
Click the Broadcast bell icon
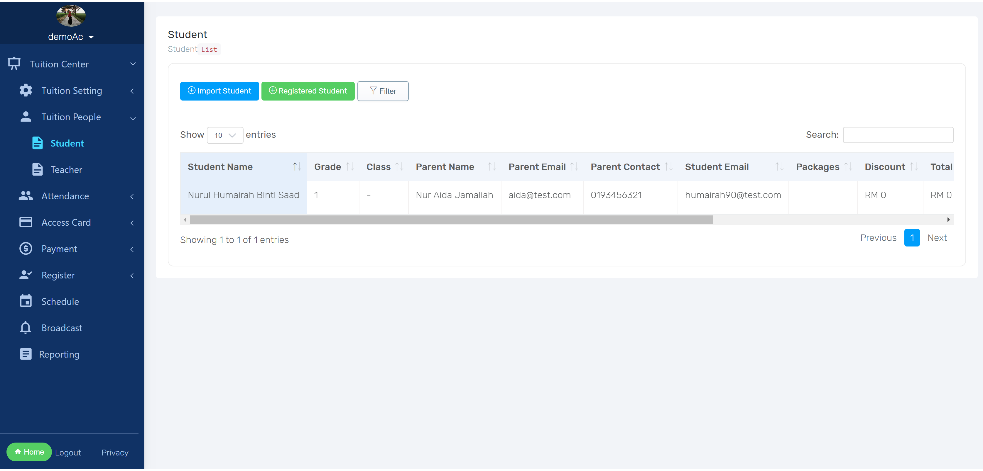pos(26,327)
